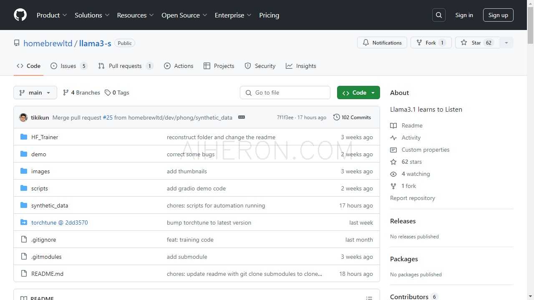Click the .gitmodules file icon

pos(24,257)
